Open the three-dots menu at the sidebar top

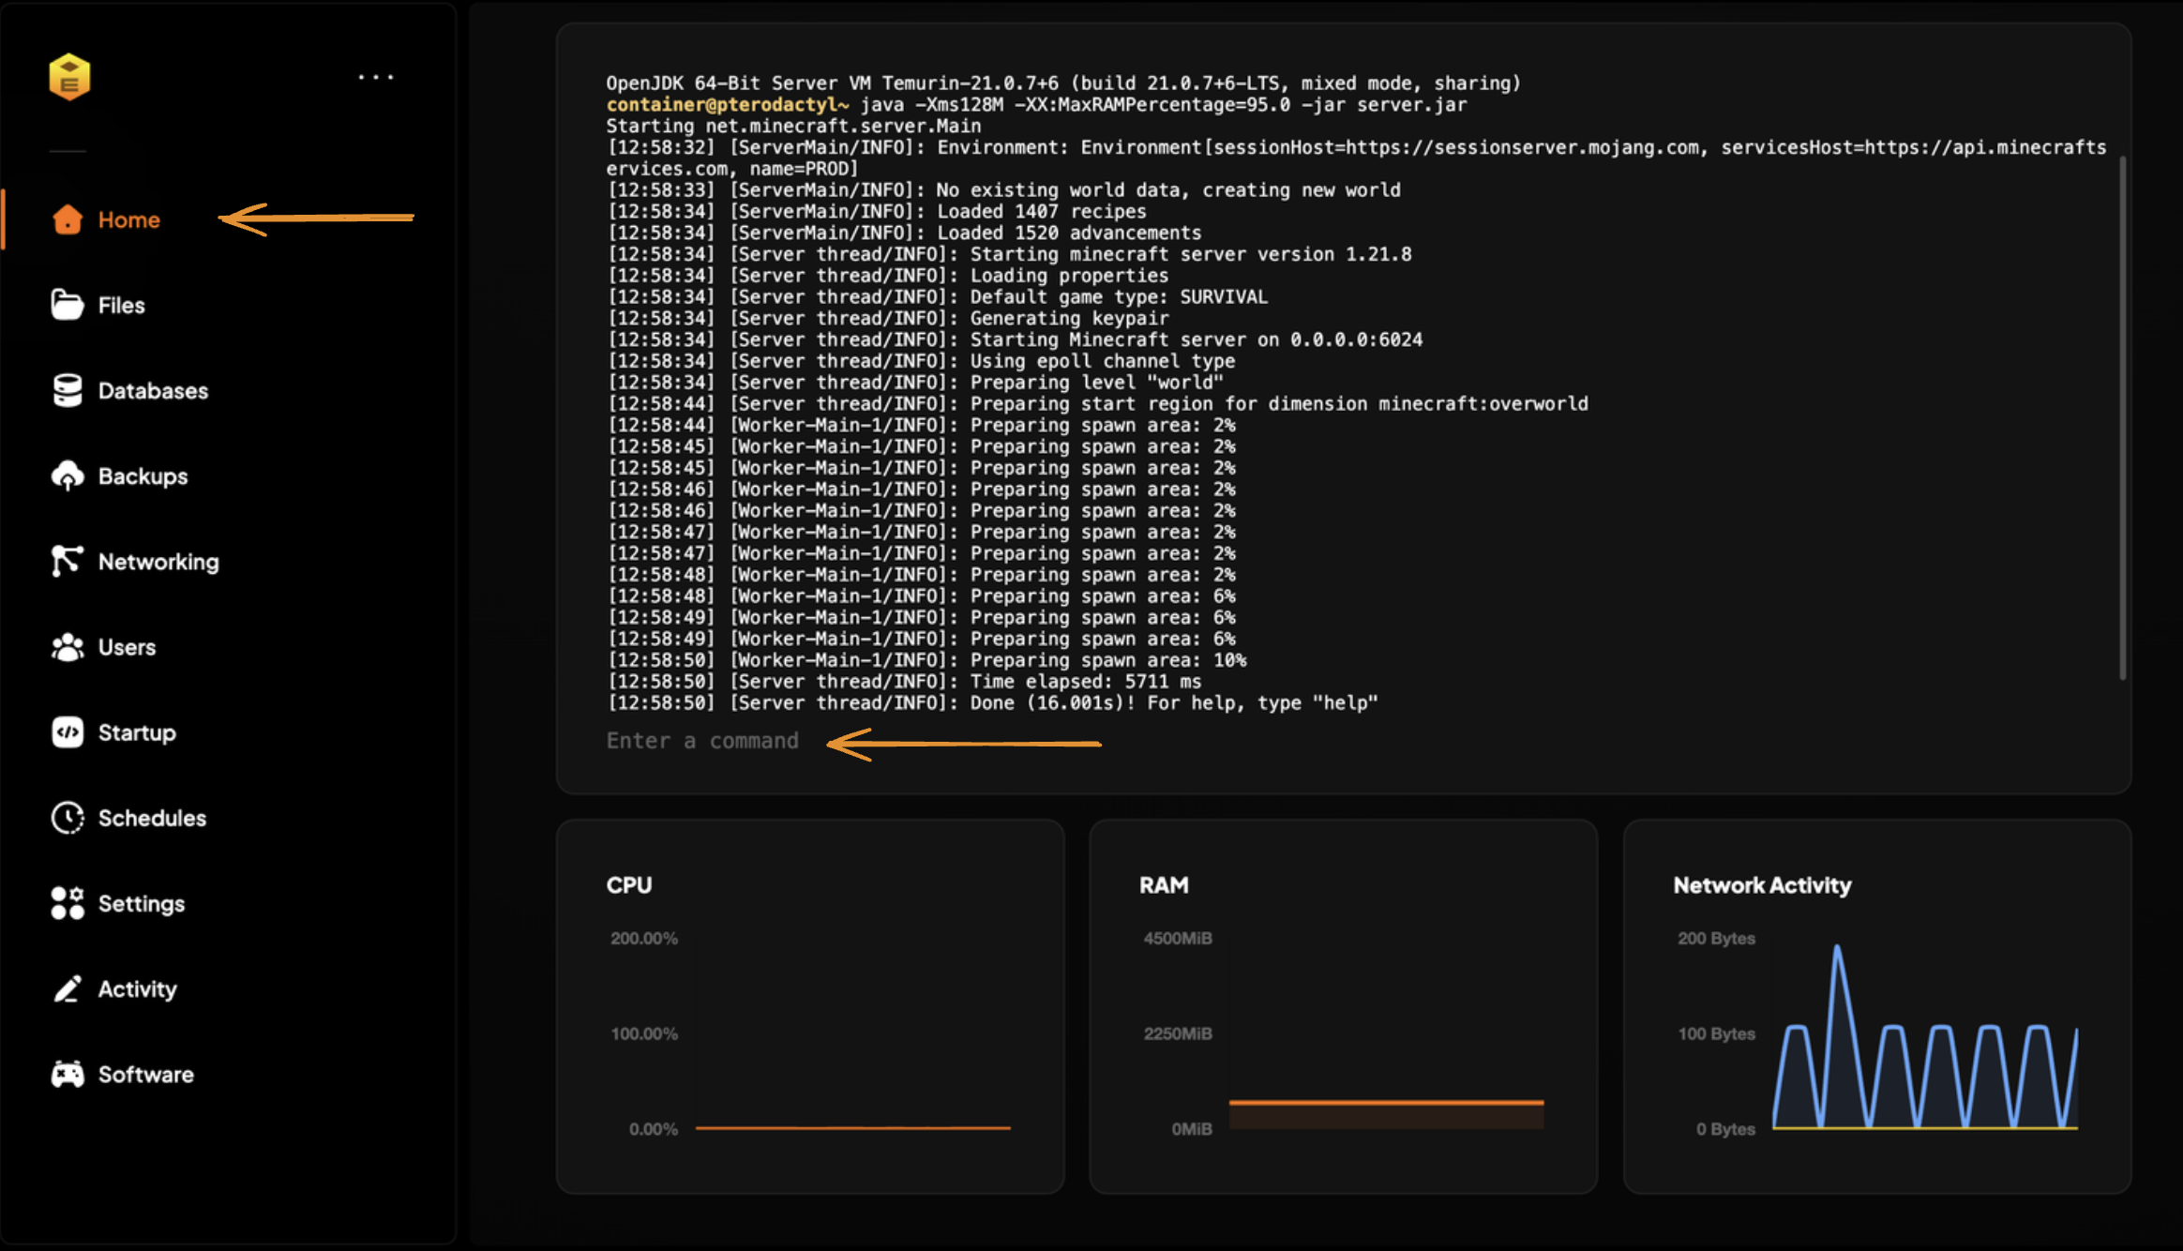pyautogui.click(x=376, y=77)
